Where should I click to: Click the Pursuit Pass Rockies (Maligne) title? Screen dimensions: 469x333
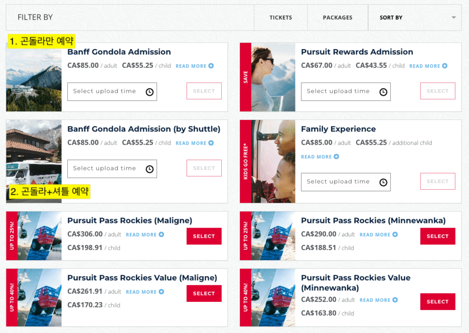point(130,220)
